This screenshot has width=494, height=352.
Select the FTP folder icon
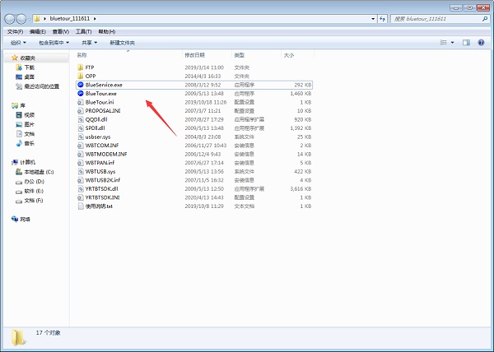pos(80,67)
